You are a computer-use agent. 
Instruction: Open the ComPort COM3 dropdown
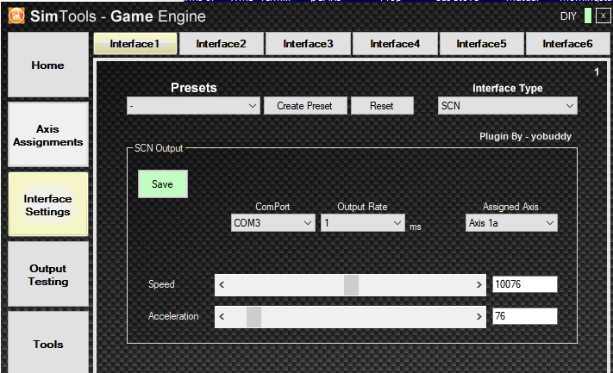coord(273,223)
